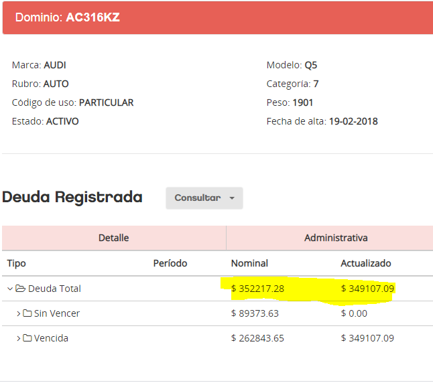Click the Administrativa column group header

(x=336, y=238)
